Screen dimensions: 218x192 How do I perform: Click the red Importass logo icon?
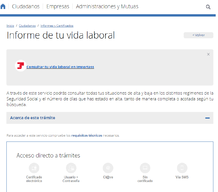pos(21,66)
